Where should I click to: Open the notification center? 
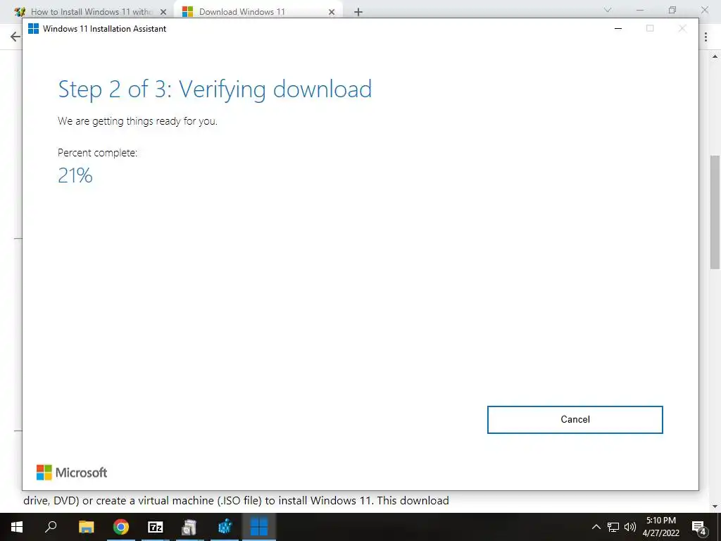[699, 527]
